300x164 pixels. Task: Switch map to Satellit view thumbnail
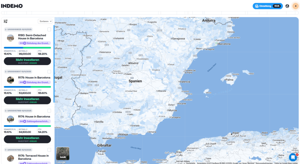tap(63, 153)
